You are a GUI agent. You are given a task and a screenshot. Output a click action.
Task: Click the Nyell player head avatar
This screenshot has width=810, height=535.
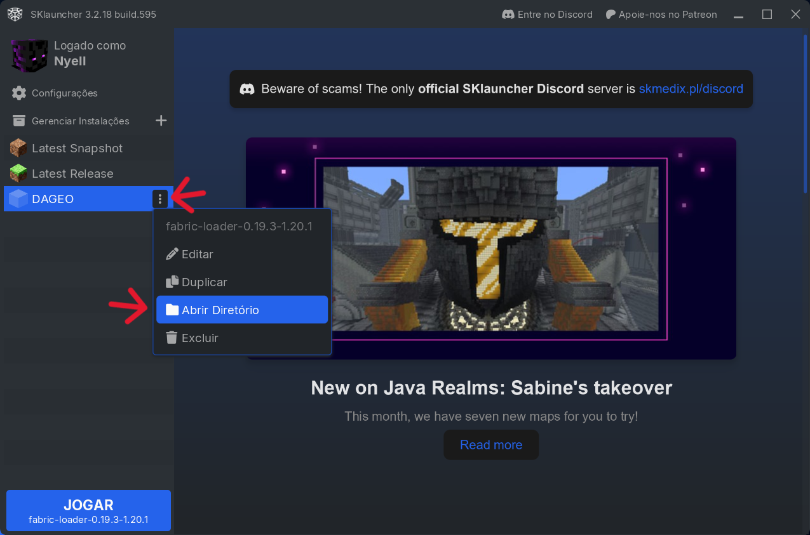(x=29, y=55)
